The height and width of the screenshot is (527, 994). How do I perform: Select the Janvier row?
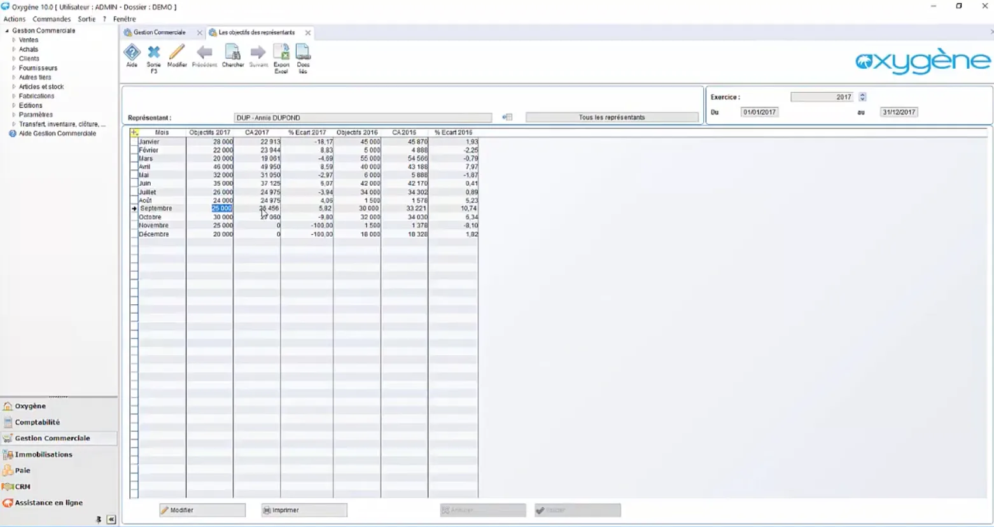[304, 142]
